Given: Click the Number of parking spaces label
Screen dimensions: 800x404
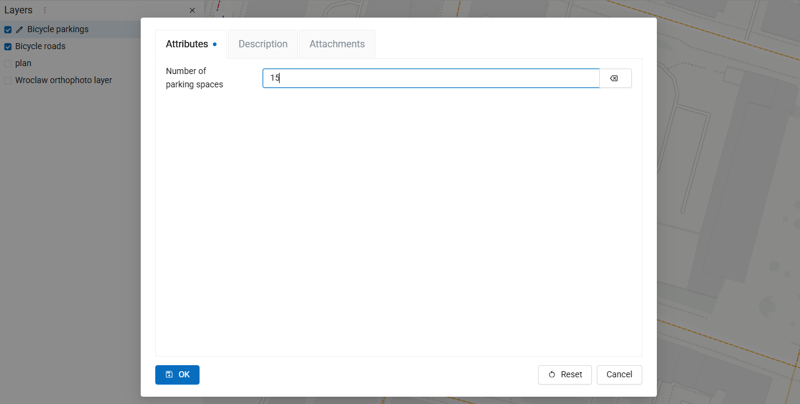Looking at the screenshot, I should click(195, 78).
